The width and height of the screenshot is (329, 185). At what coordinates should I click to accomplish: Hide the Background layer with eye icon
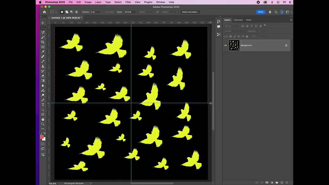coord(225,45)
